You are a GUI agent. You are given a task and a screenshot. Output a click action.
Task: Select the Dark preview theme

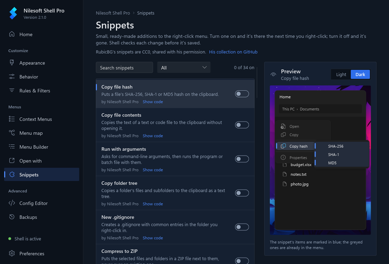(x=360, y=74)
